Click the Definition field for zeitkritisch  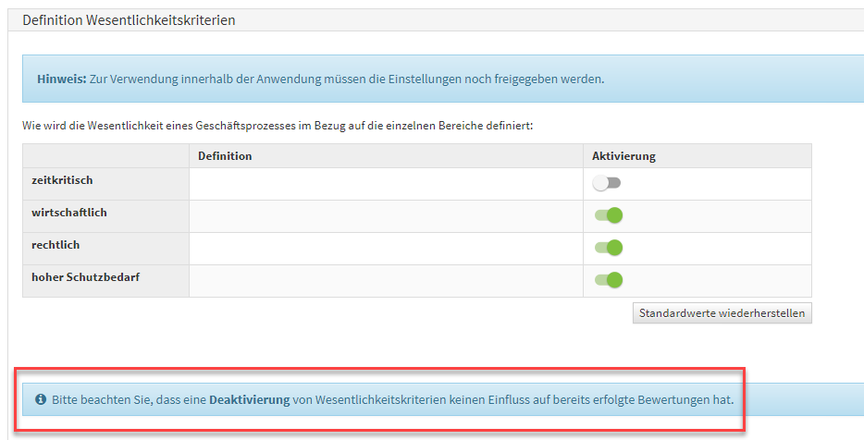(386, 184)
